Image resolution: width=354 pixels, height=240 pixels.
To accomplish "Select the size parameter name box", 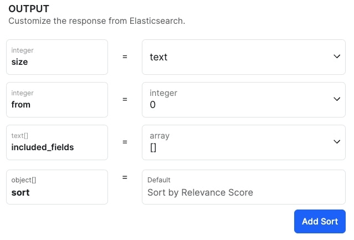I will tap(57, 57).
